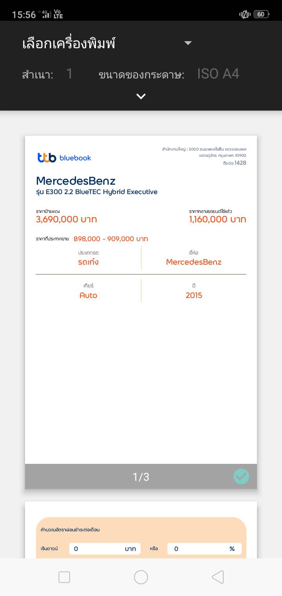Tap the vibrate mode status icon
The width and height of the screenshot is (282, 596).
(x=245, y=15)
